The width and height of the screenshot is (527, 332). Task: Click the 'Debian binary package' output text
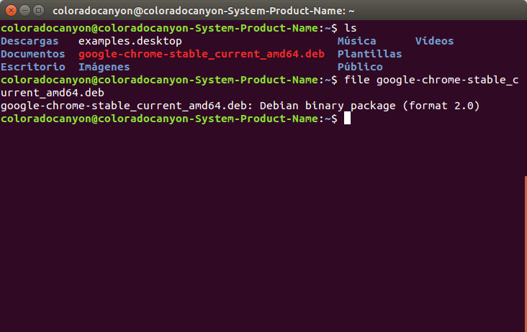(328, 106)
